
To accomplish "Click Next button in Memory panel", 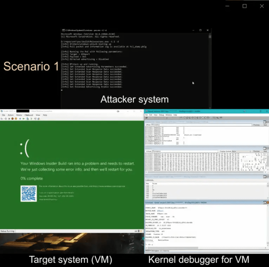I will coord(265,151).
